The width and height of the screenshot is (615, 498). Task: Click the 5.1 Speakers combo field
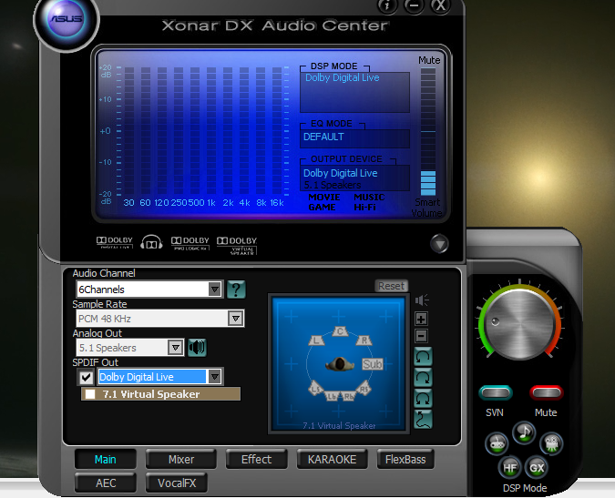pyautogui.click(x=129, y=348)
